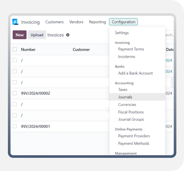This screenshot has height=171, width=184.
Task: Open the highlighted Journals entry
Action: click(x=137, y=97)
